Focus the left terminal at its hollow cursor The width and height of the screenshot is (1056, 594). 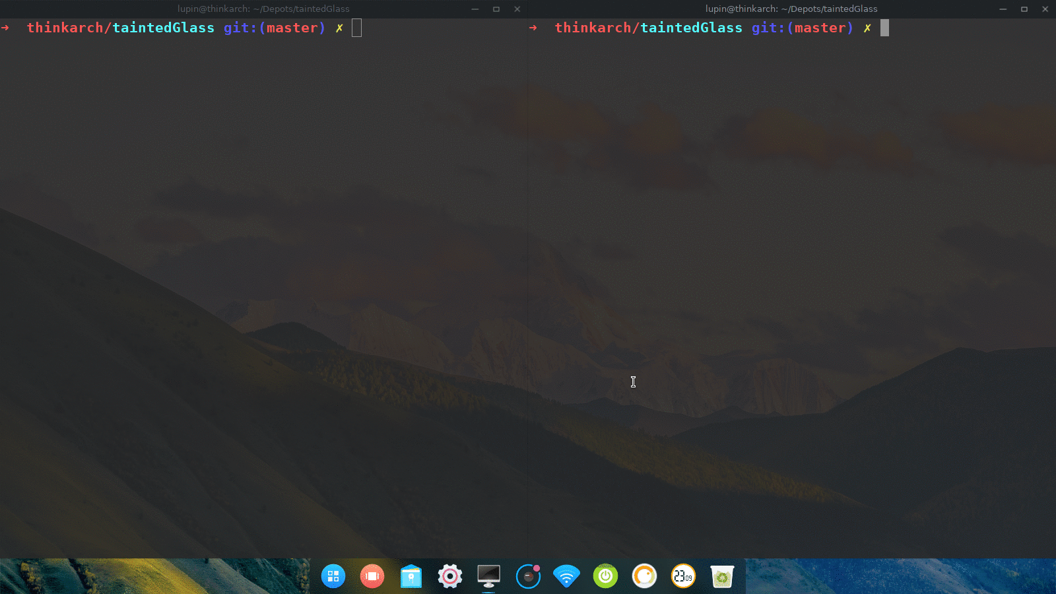[356, 28]
